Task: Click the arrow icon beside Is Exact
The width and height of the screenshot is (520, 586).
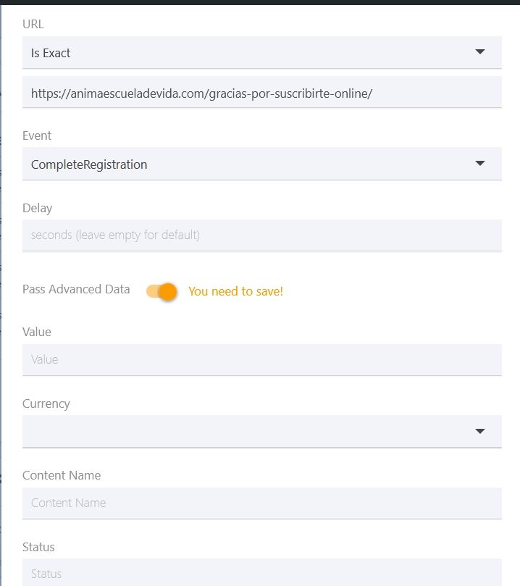Action: 480,51
